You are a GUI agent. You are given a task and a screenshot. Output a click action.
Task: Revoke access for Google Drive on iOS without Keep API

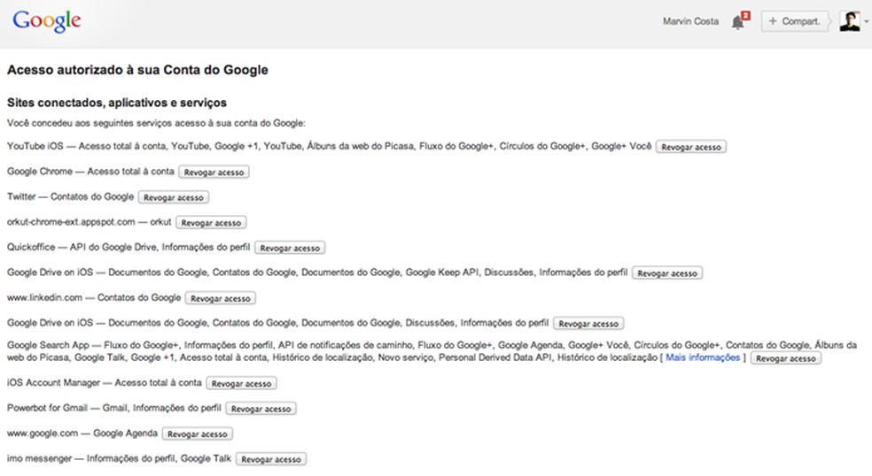[x=588, y=323]
